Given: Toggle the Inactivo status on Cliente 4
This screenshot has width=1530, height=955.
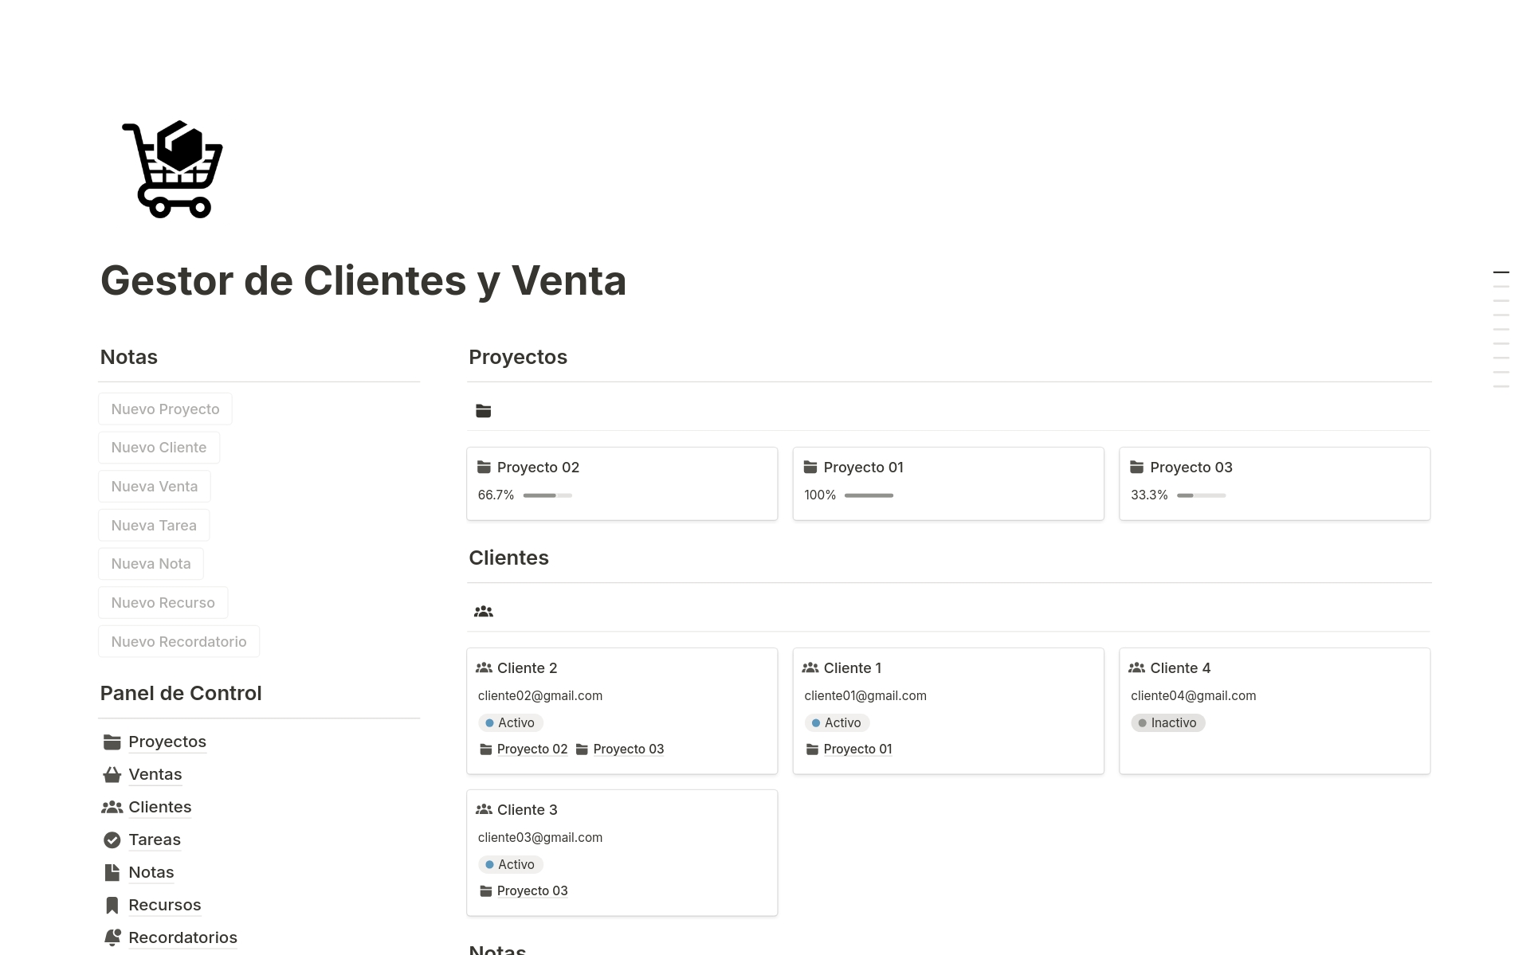Looking at the screenshot, I should [x=1167, y=722].
